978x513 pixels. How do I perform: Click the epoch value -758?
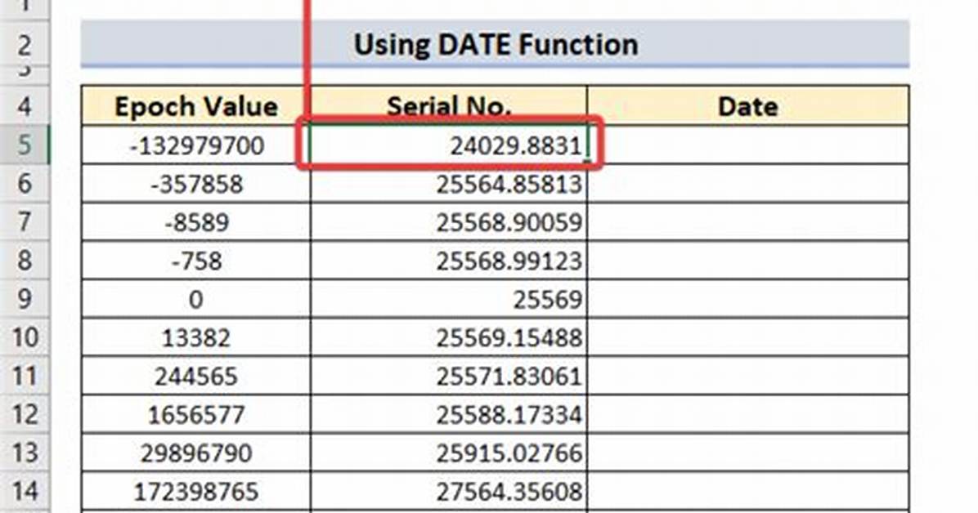click(x=196, y=261)
